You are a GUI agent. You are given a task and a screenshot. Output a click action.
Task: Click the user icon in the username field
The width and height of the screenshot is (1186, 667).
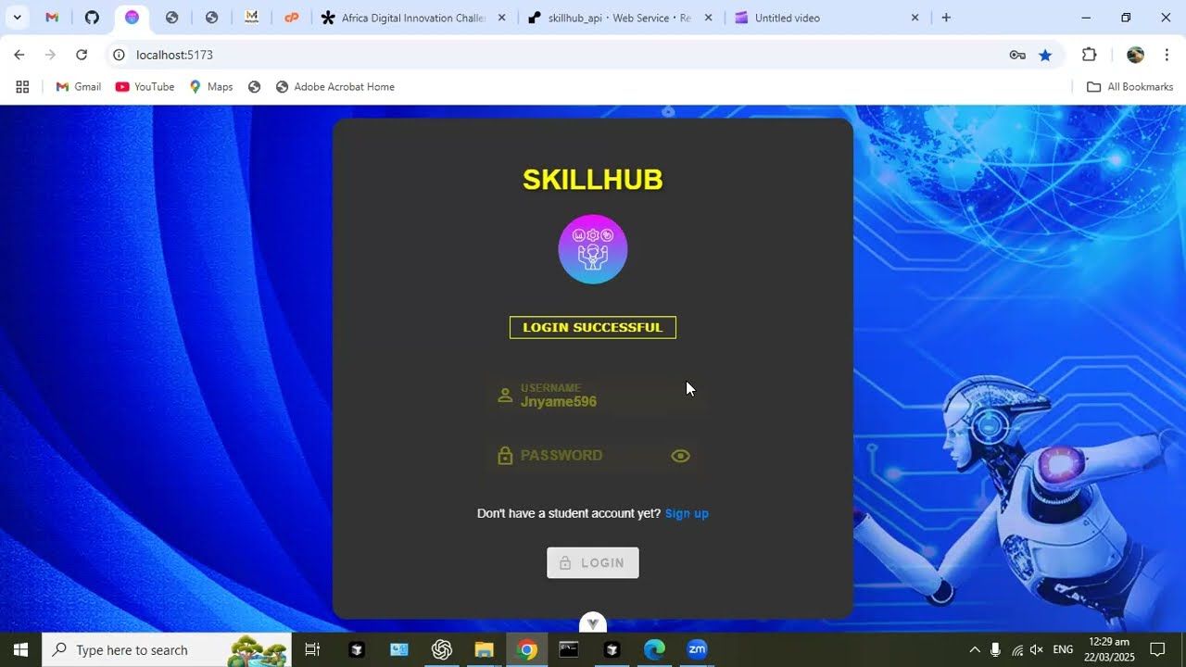505,395
